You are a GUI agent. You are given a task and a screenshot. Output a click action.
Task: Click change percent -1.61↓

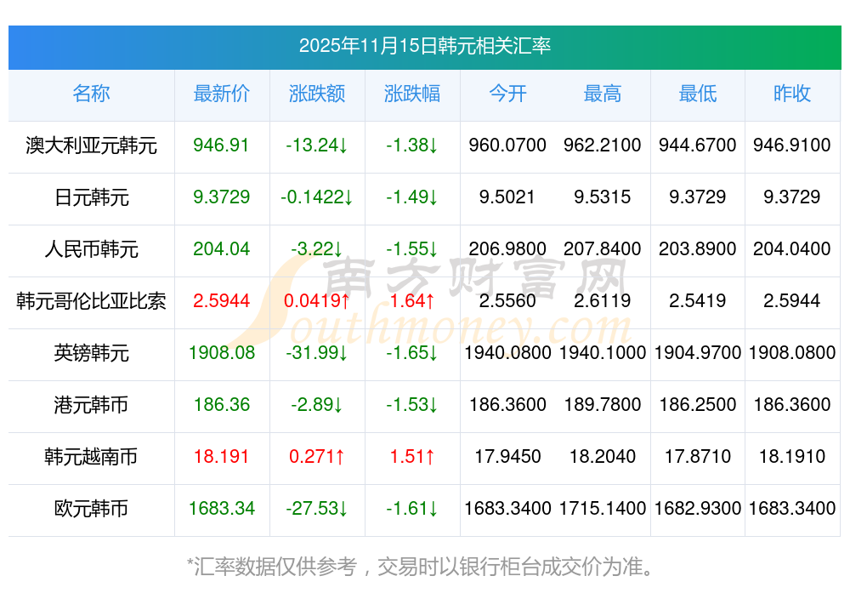412,509
